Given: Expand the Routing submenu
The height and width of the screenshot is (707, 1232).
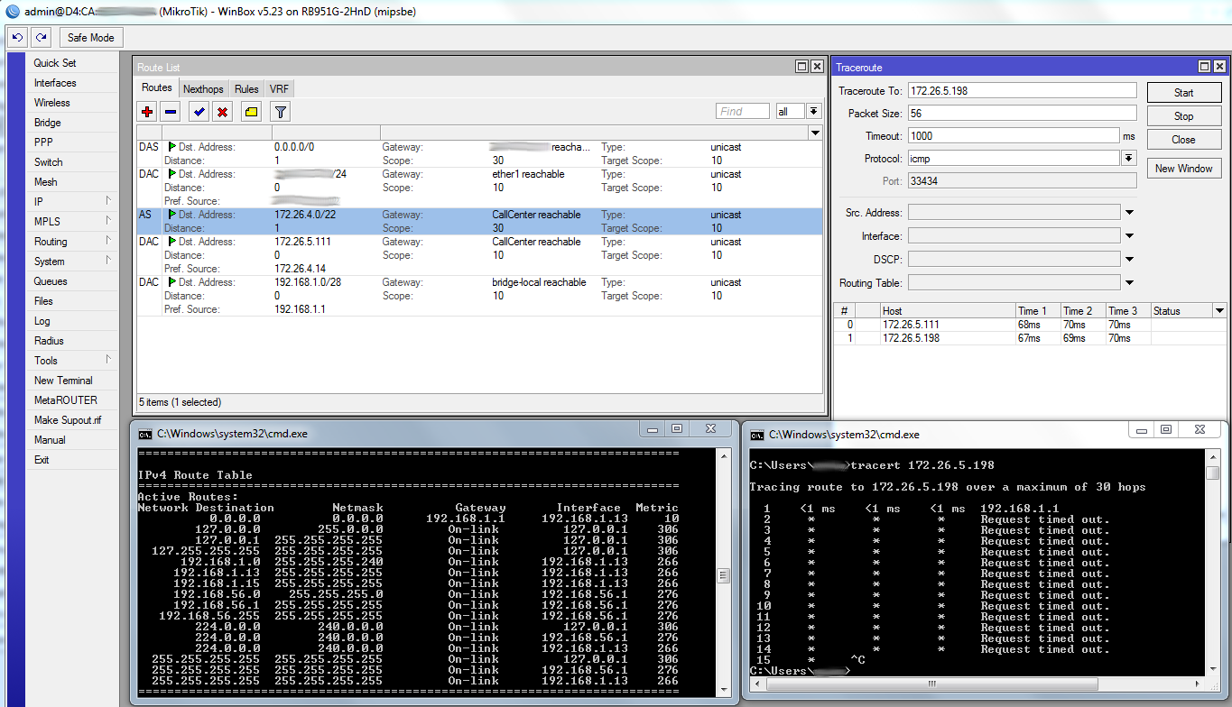Looking at the screenshot, I should click(74, 242).
